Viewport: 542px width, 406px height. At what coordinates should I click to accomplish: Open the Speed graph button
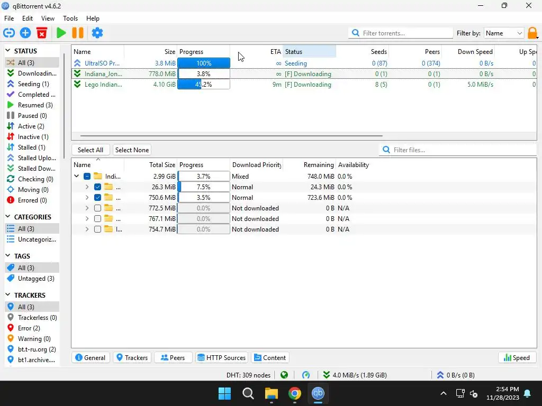point(517,358)
